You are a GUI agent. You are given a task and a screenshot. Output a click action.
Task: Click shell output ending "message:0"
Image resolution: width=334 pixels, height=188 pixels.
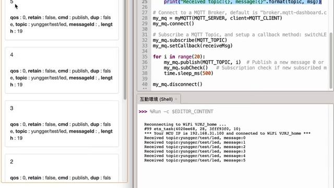tap(195, 138)
